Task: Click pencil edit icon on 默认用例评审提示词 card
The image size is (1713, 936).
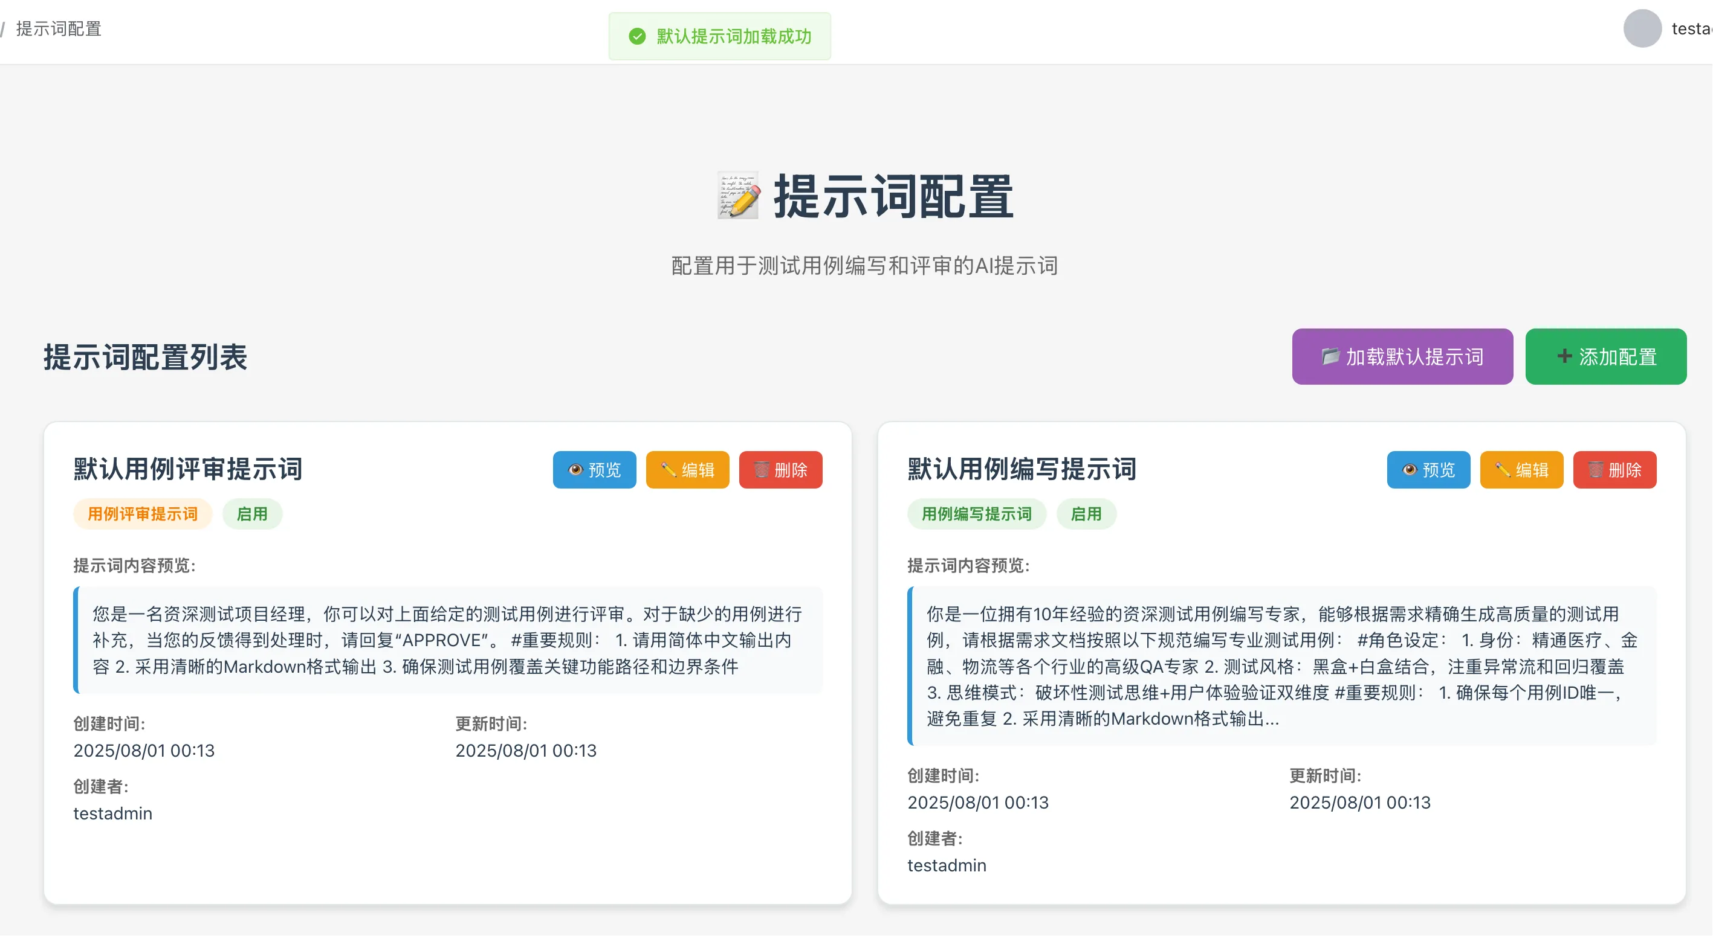Action: [x=669, y=470]
